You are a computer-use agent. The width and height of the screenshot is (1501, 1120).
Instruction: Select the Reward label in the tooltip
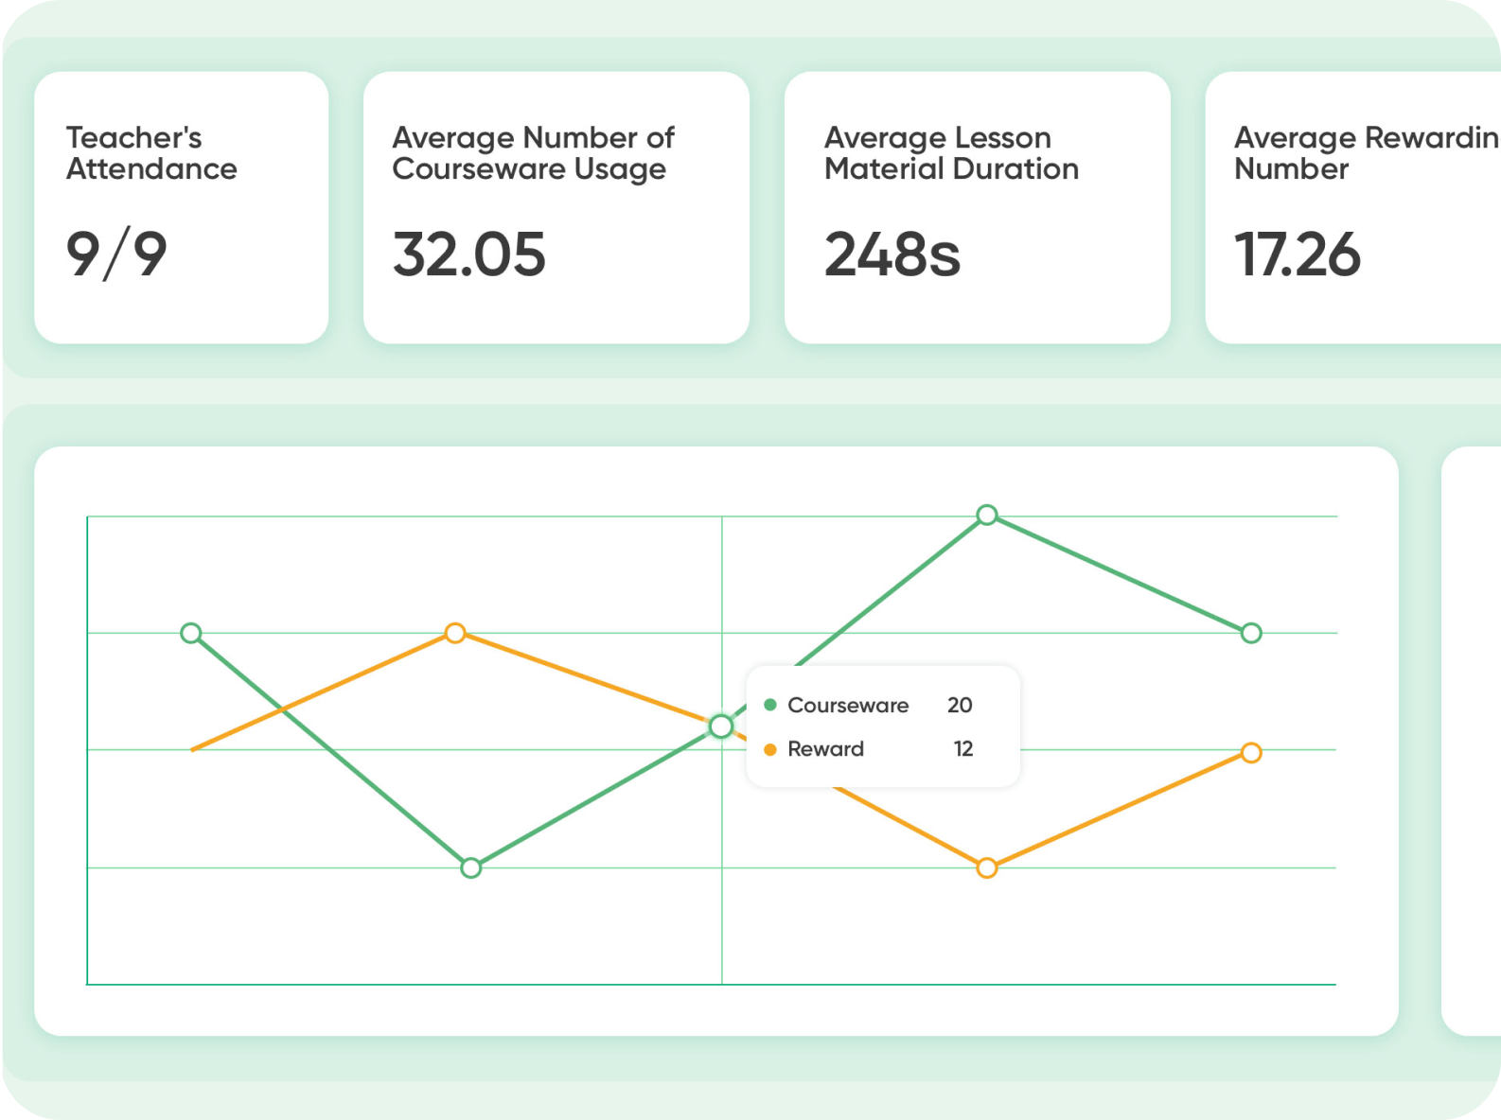825,749
